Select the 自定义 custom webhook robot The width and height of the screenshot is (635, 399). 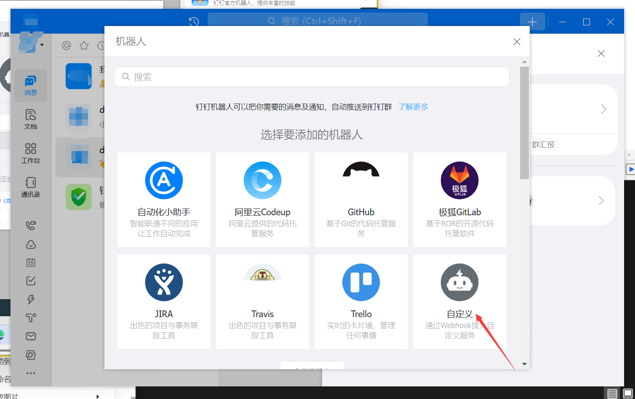(x=460, y=302)
